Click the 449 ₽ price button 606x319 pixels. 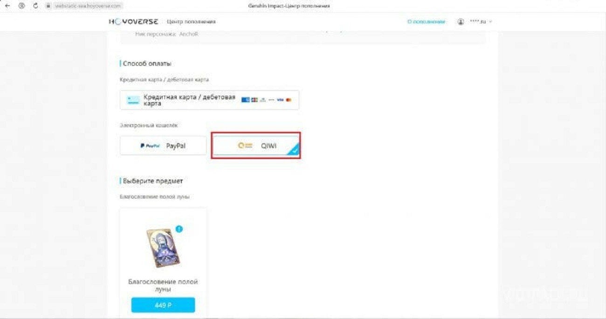(x=163, y=305)
